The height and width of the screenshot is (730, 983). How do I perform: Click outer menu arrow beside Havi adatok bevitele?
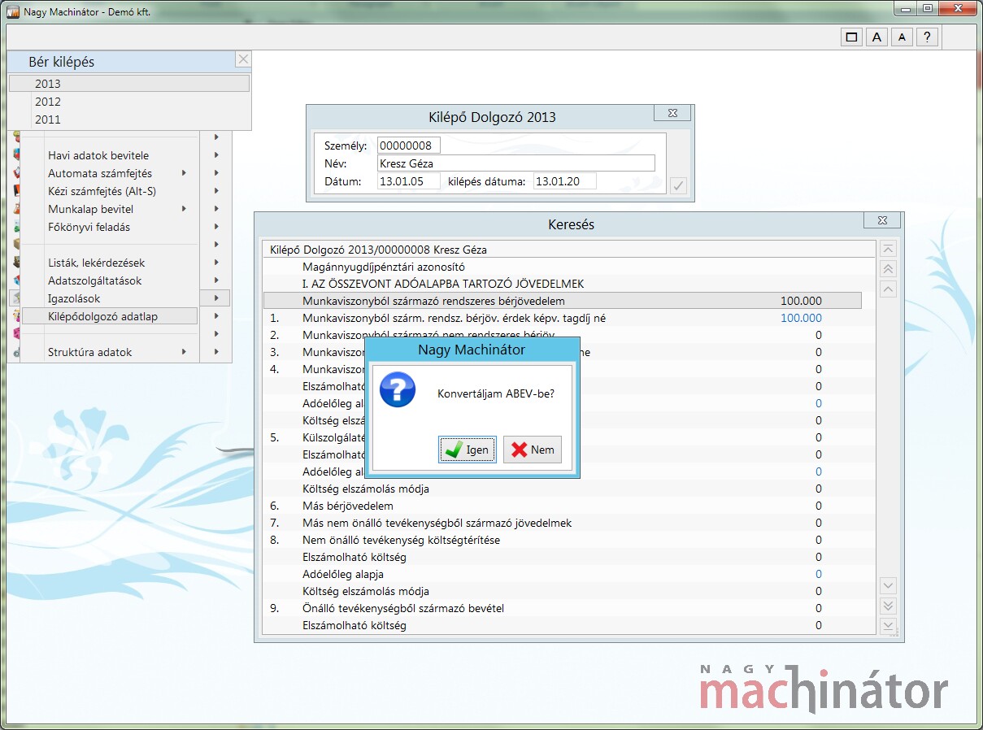point(216,155)
